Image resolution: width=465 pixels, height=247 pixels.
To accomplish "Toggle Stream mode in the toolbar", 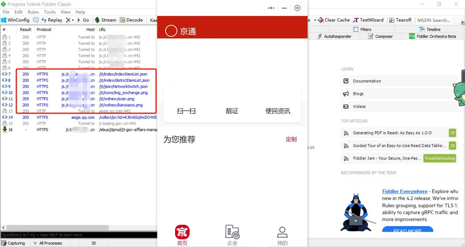I will (105, 20).
